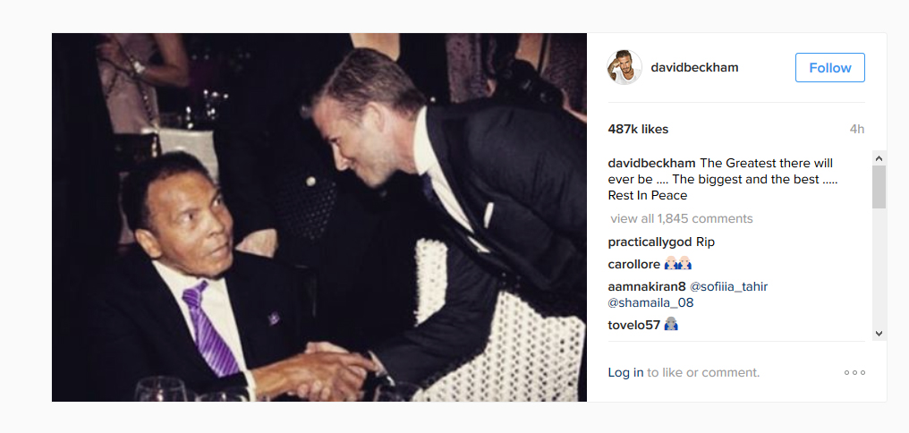Click the davidbeckham profile avatar
The width and height of the screenshot is (909, 433).
624,68
